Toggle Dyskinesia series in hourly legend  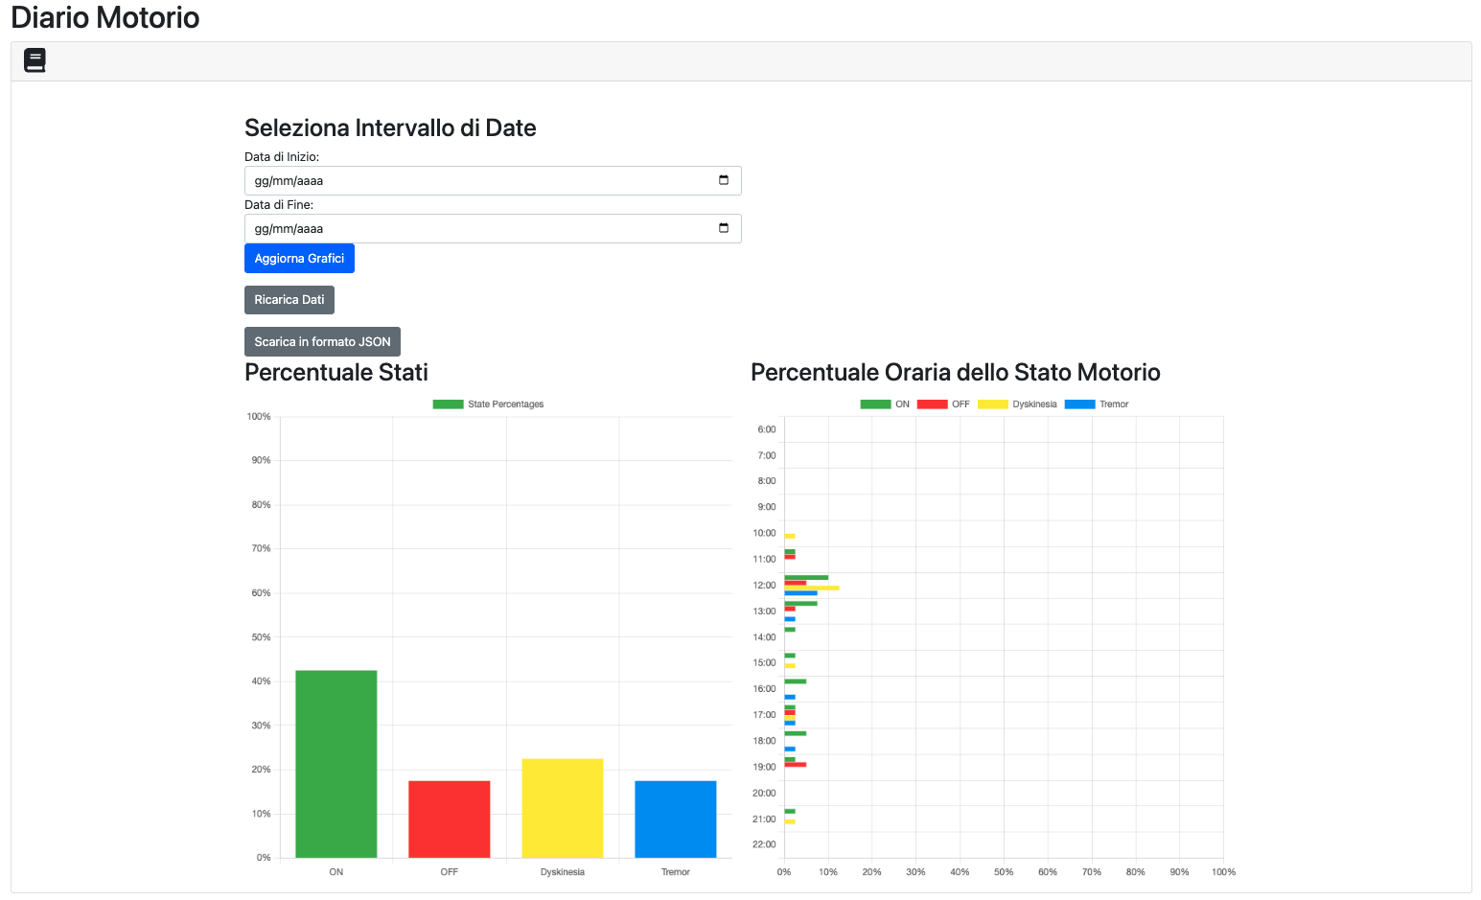[992, 404]
